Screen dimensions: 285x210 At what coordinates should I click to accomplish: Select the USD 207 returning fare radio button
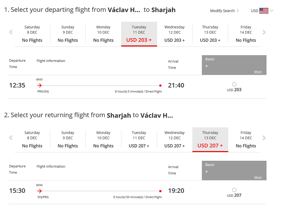click(234, 190)
